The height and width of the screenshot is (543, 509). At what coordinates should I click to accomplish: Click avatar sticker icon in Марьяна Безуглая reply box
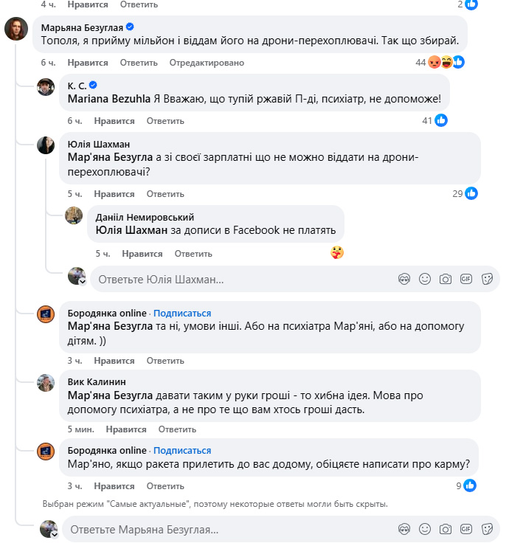pos(404,529)
